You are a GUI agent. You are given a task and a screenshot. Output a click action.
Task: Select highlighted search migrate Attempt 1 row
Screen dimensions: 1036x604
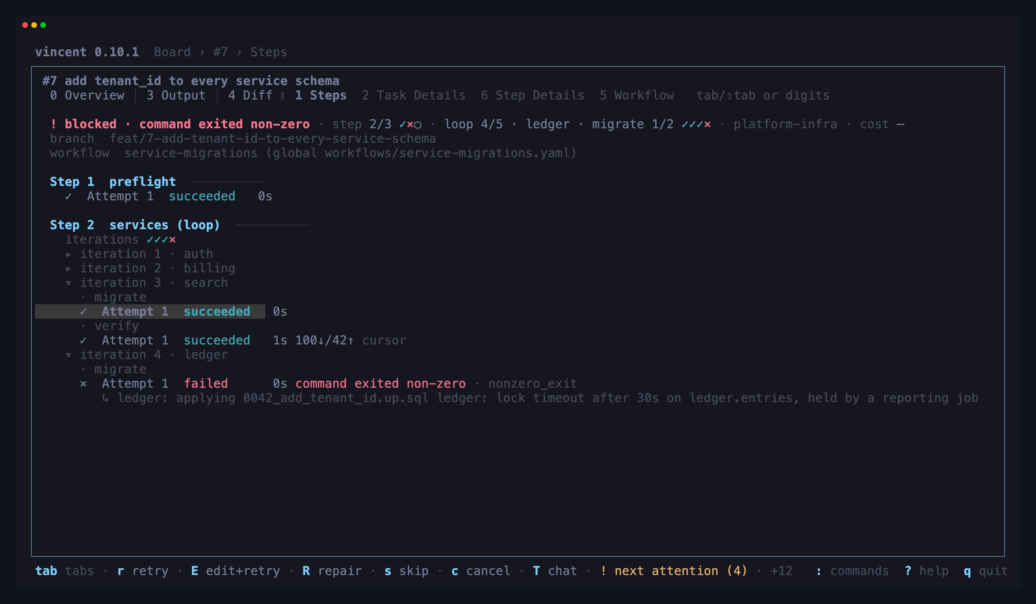point(150,311)
